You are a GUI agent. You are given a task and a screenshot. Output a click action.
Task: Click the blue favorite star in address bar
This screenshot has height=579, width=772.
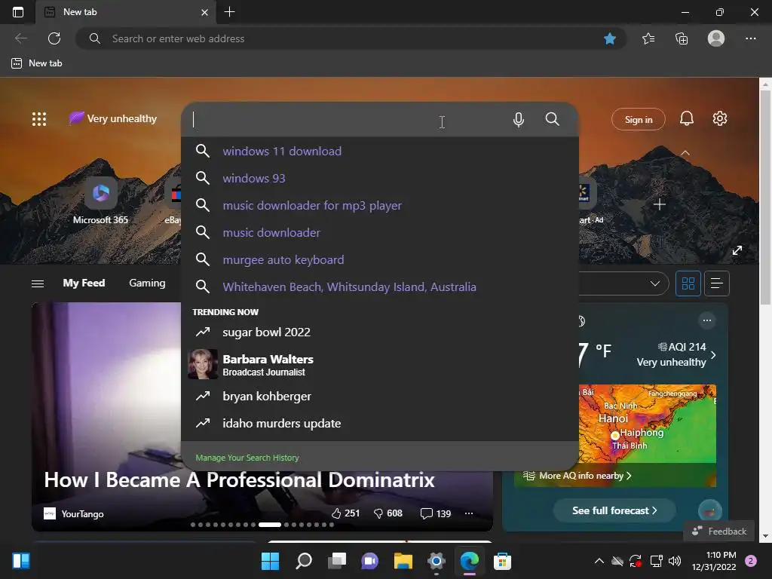[x=610, y=38]
